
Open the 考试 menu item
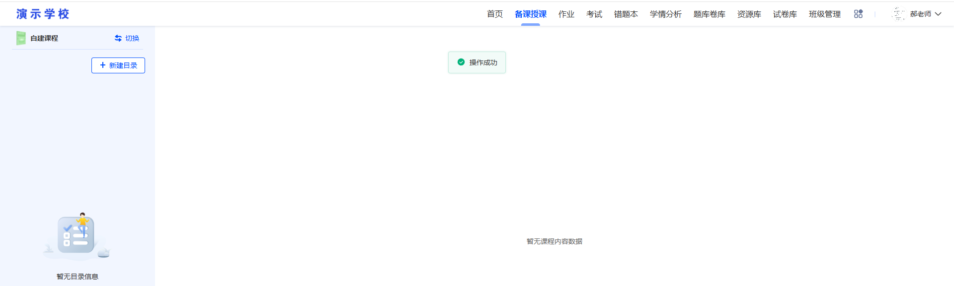click(x=594, y=14)
